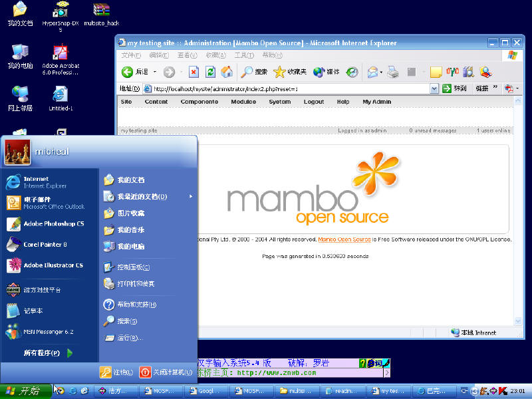Click the Mambo Open Source link
This screenshot has height=399, width=532.
tap(344, 239)
